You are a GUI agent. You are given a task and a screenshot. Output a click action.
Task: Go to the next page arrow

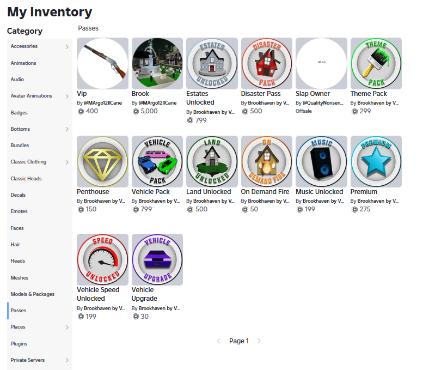(259, 341)
